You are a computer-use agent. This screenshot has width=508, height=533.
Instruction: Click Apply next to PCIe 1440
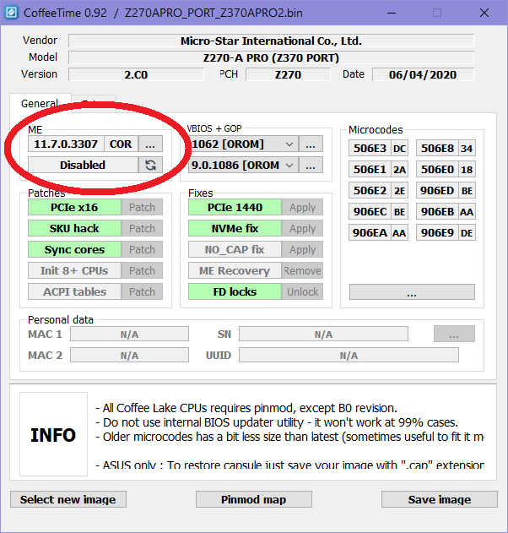pyautogui.click(x=302, y=207)
